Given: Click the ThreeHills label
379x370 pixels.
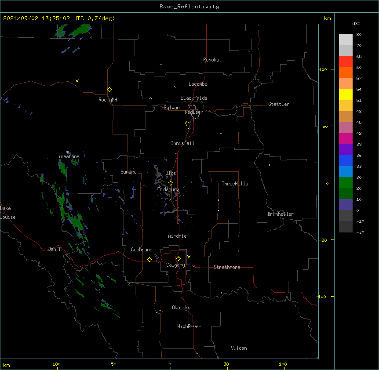Looking at the screenshot, I should tap(235, 184).
